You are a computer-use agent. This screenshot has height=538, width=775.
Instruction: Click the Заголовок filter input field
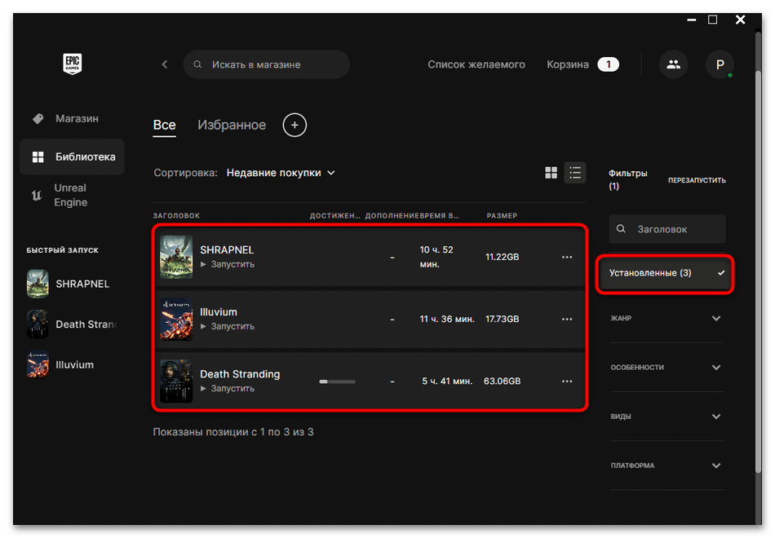[x=667, y=229]
